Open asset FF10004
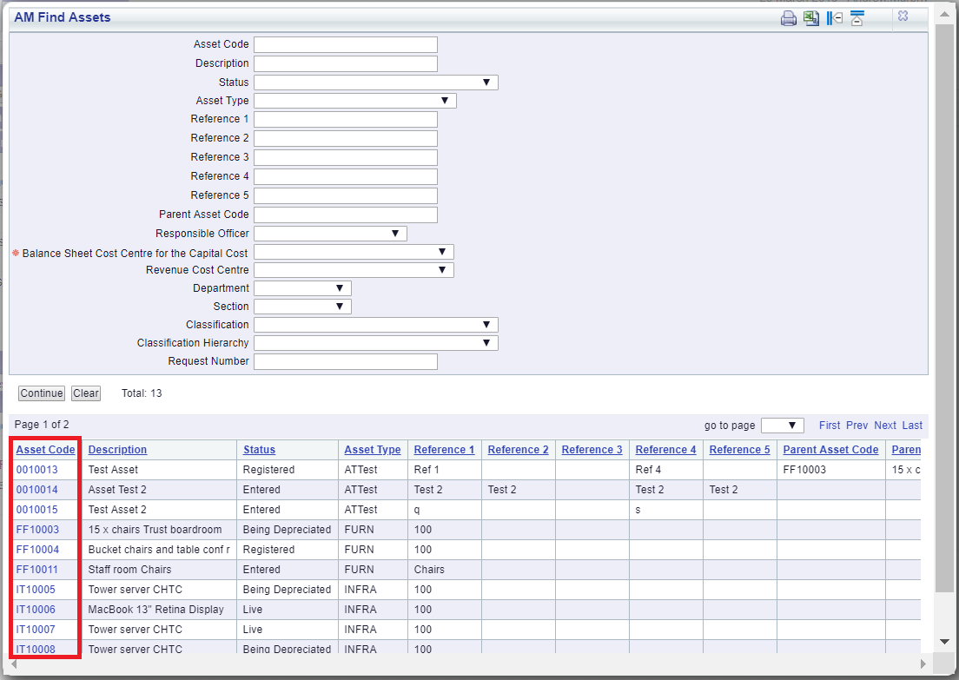Image resolution: width=959 pixels, height=680 pixels. (x=37, y=550)
